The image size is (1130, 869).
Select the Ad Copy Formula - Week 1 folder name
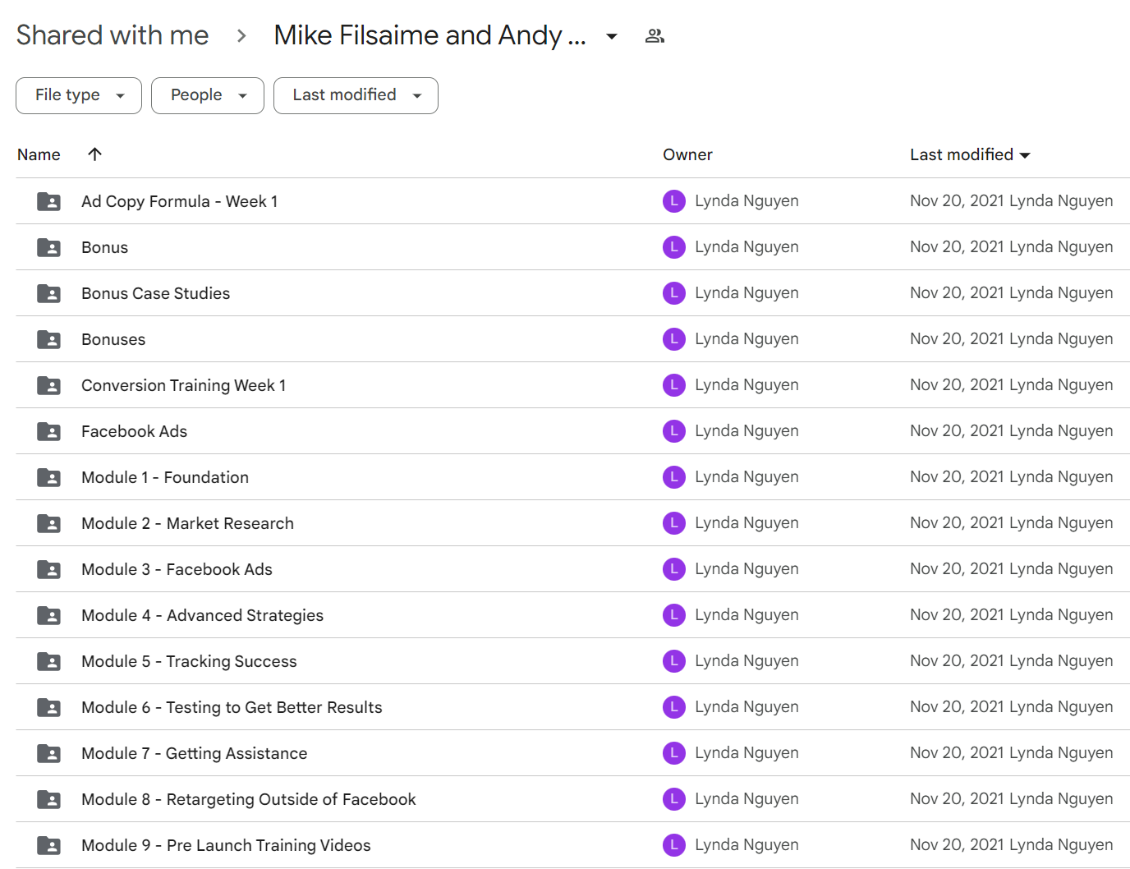click(x=179, y=201)
